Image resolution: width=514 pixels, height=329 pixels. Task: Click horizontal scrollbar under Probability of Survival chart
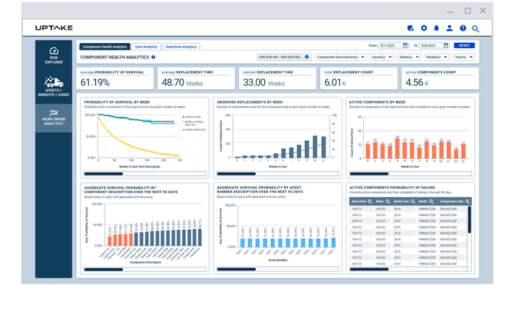(104, 174)
